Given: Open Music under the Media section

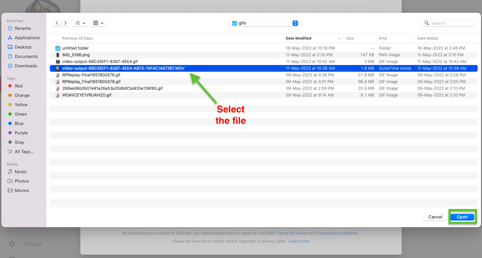Looking at the screenshot, I should [20, 172].
